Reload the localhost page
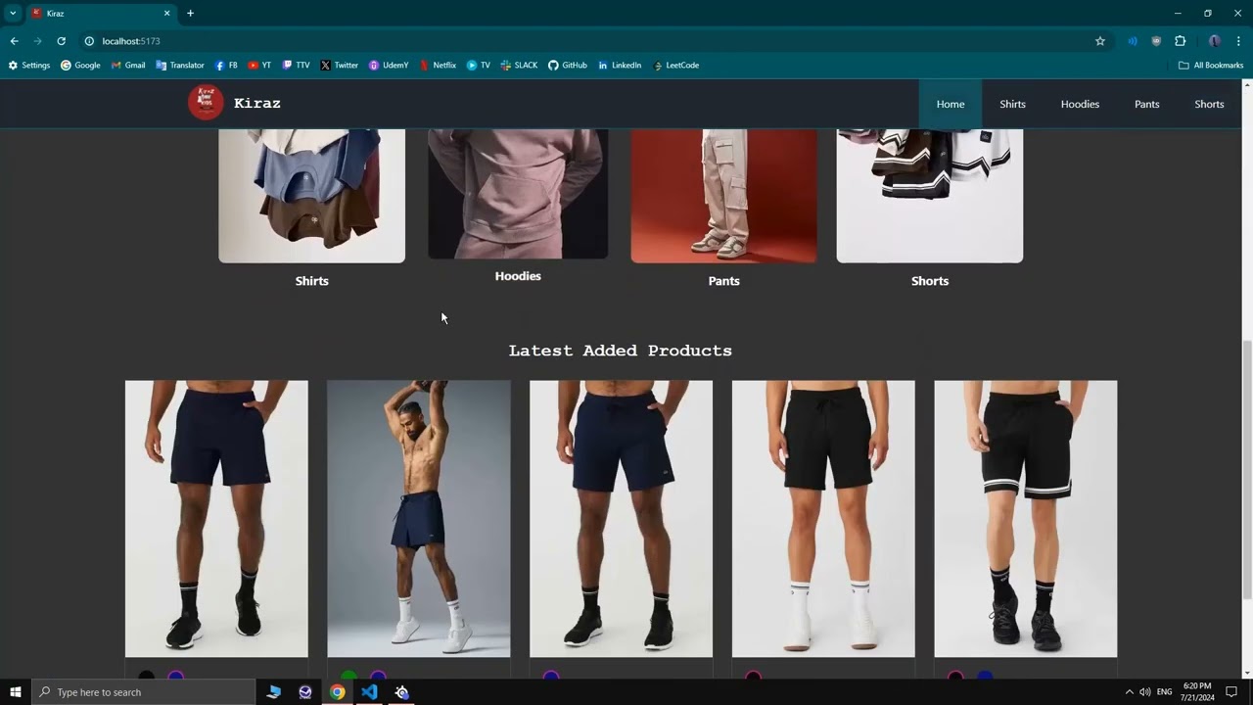The width and height of the screenshot is (1253, 705). point(61,41)
